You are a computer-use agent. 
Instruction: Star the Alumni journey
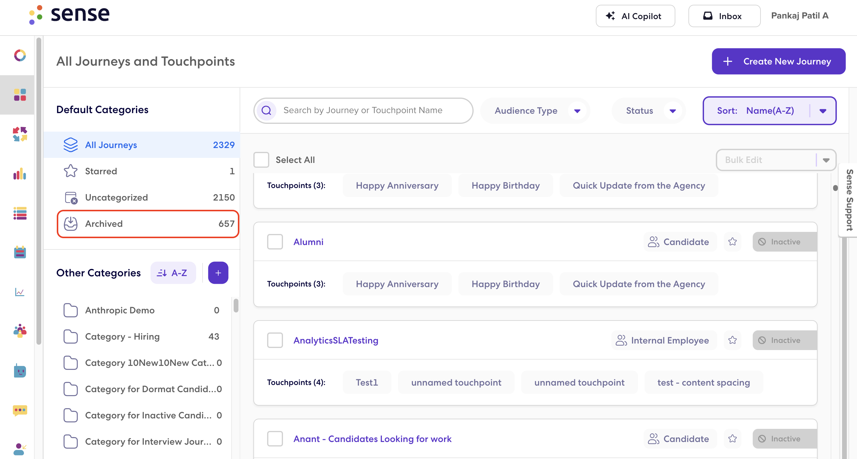point(732,242)
